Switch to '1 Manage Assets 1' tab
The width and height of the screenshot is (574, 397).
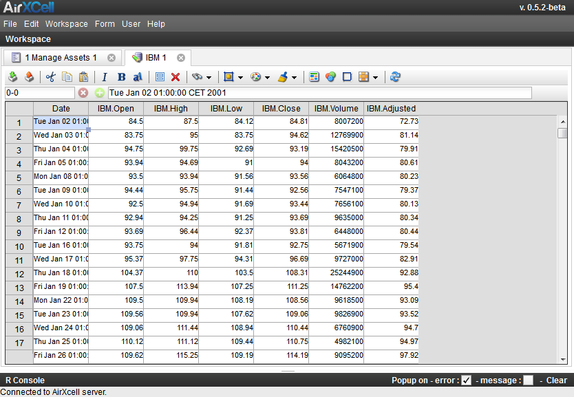coord(61,58)
